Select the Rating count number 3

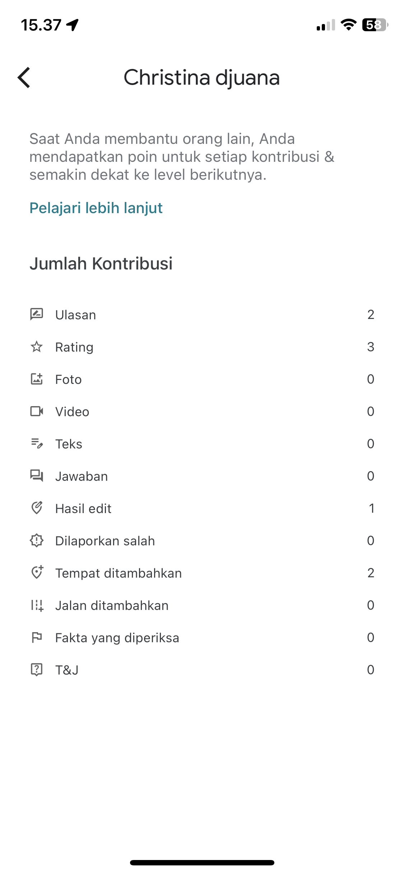pyautogui.click(x=371, y=347)
